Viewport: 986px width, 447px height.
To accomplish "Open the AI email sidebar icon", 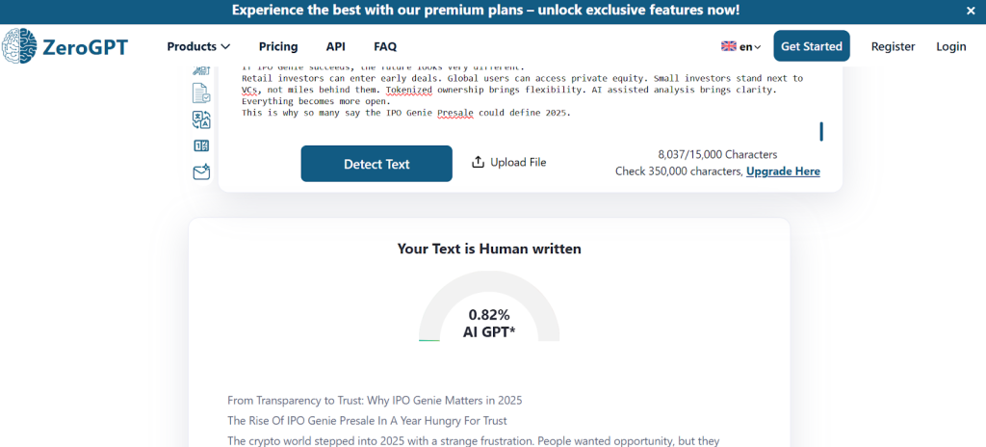I will coord(201,172).
